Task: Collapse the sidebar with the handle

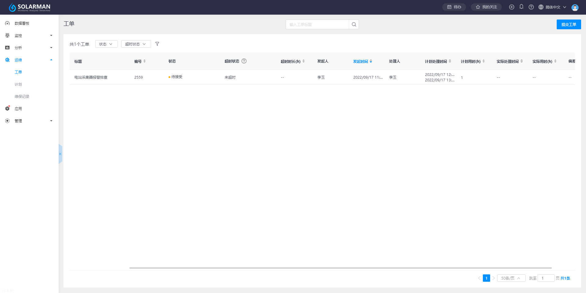Action: tap(60, 154)
